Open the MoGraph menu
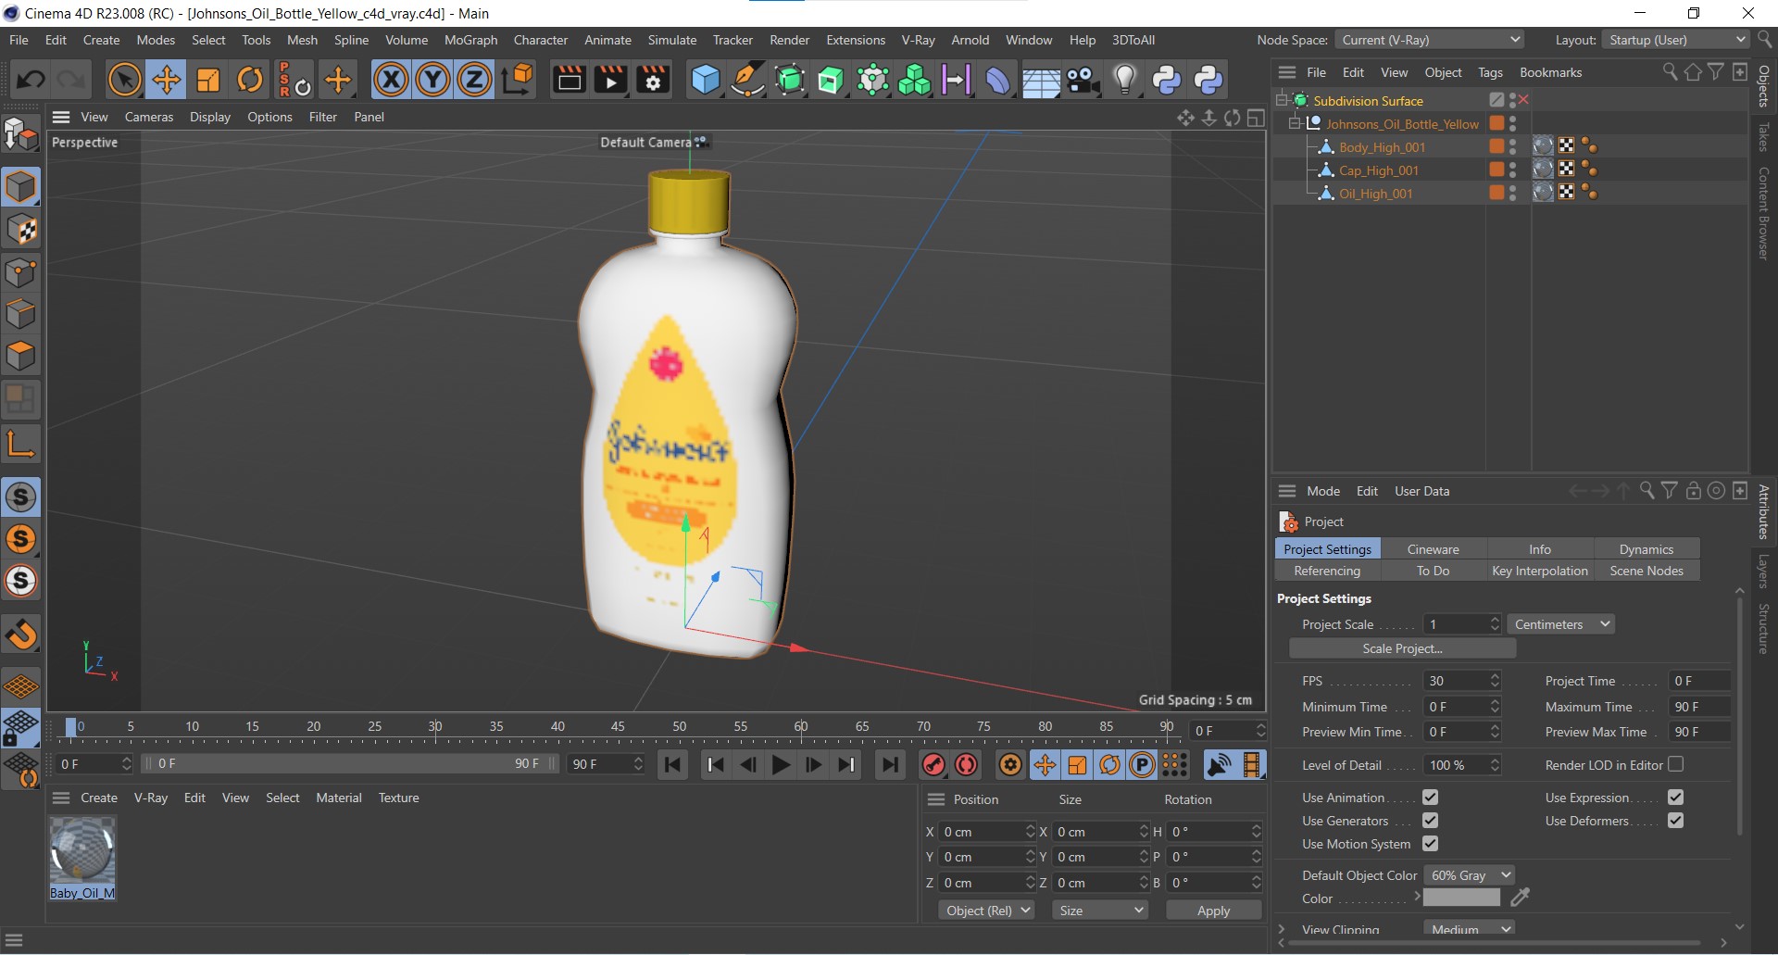Viewport: 1778px width, 955px height. click(x=470, y=40)
